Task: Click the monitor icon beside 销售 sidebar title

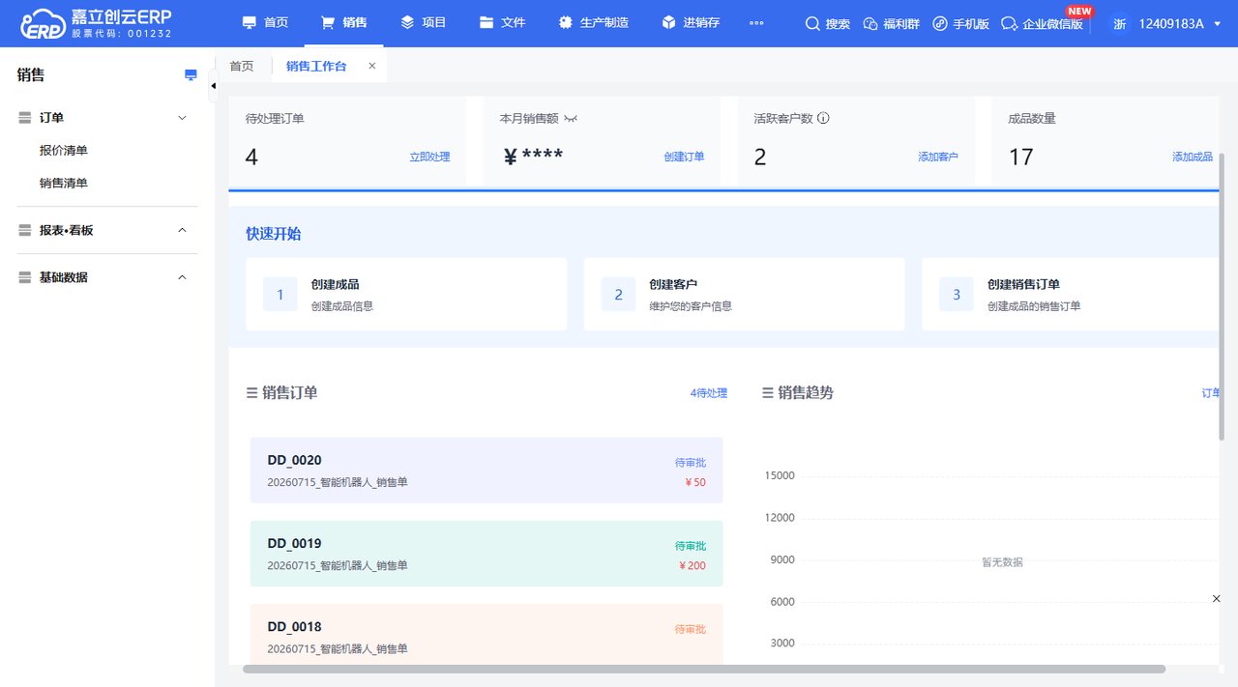Action: 191,75
